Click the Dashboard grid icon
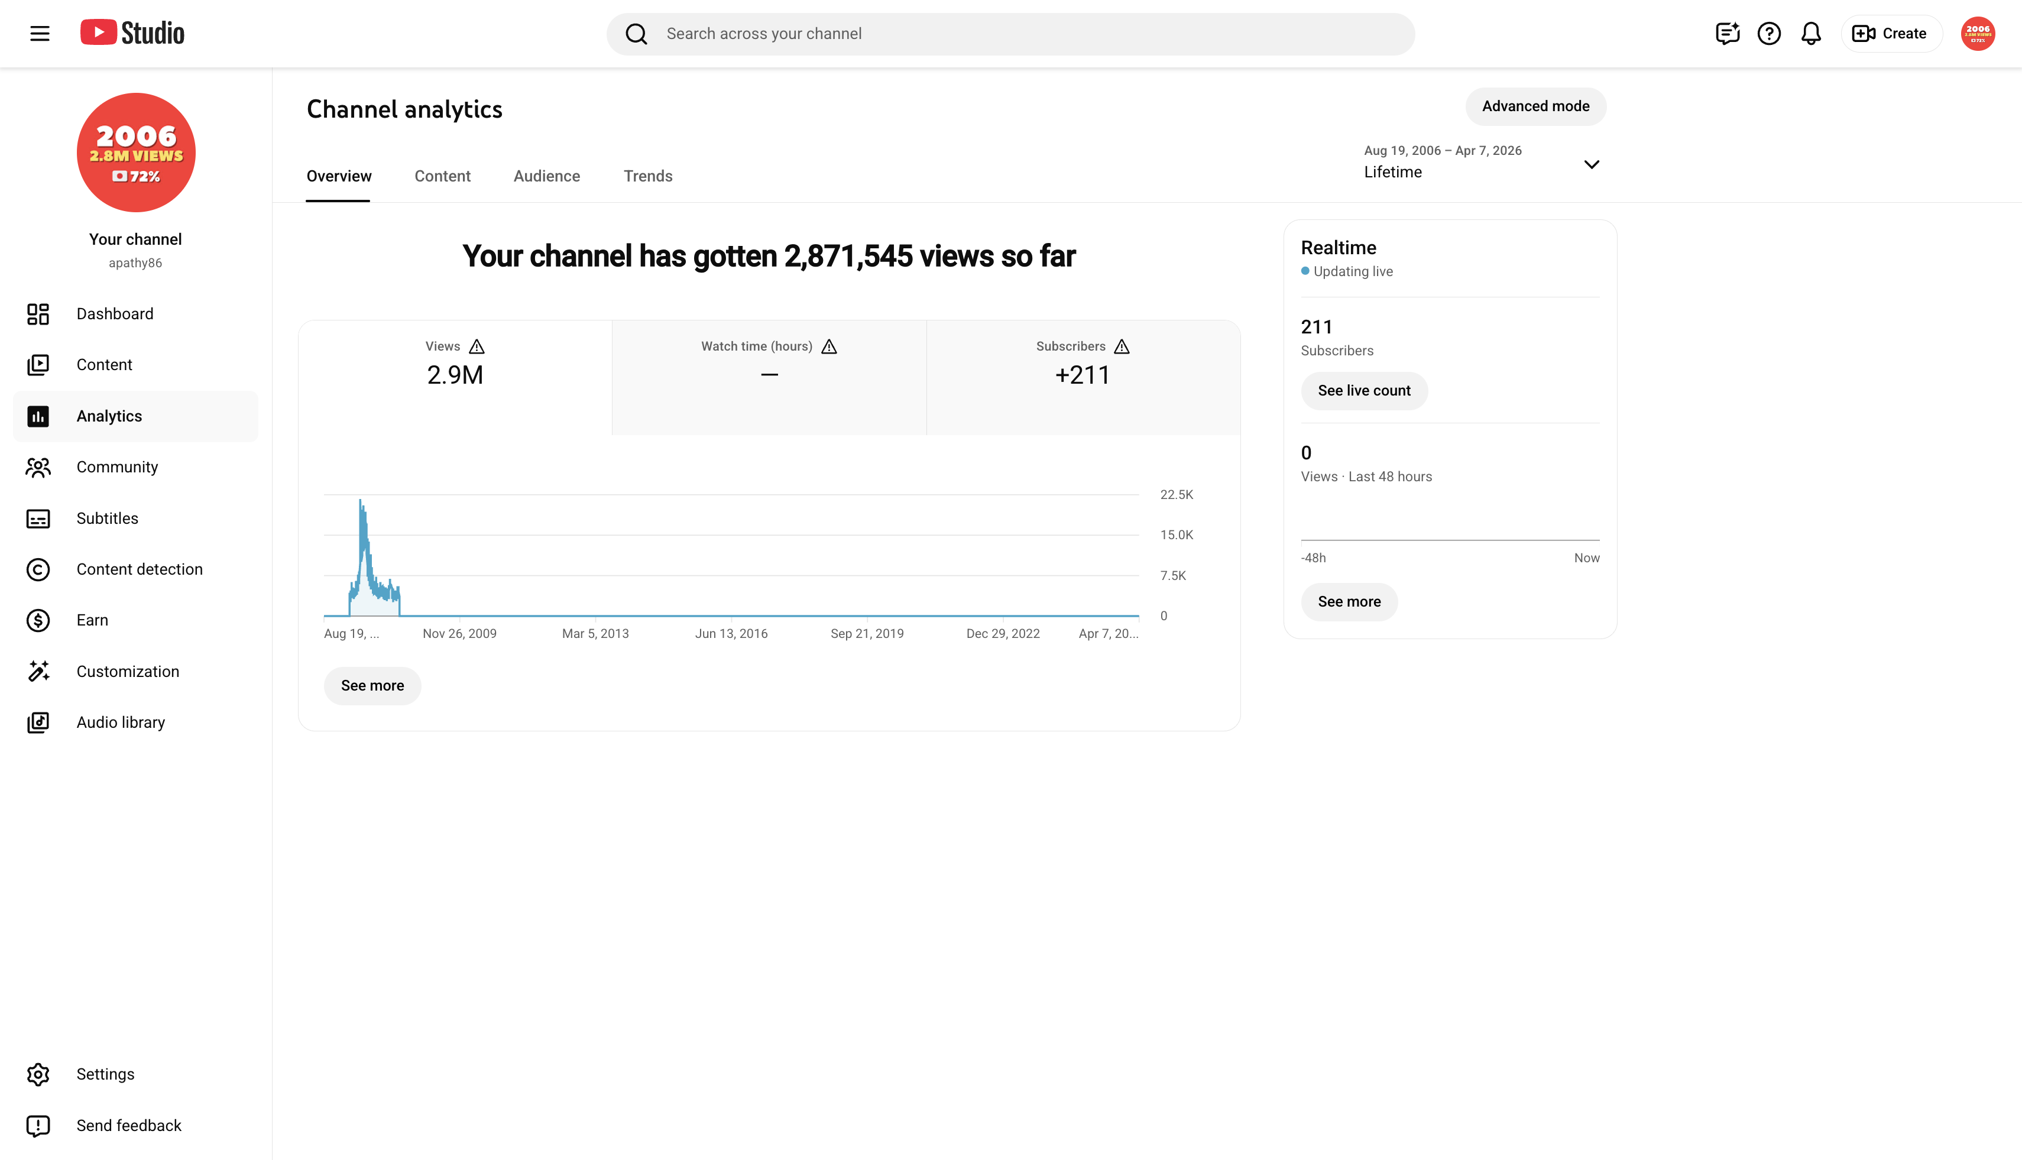 (x=38, y=314)
